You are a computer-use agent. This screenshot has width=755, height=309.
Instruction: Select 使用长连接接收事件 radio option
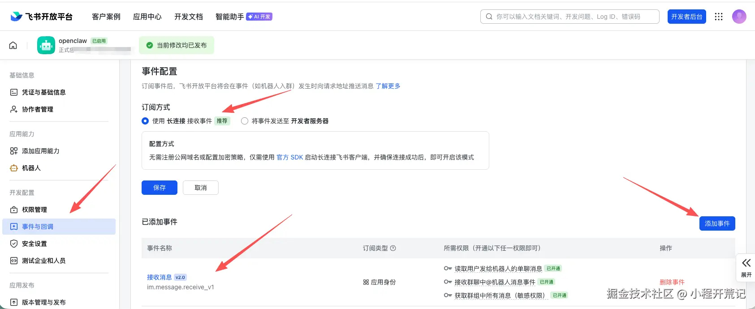click(x=145, y=121)
